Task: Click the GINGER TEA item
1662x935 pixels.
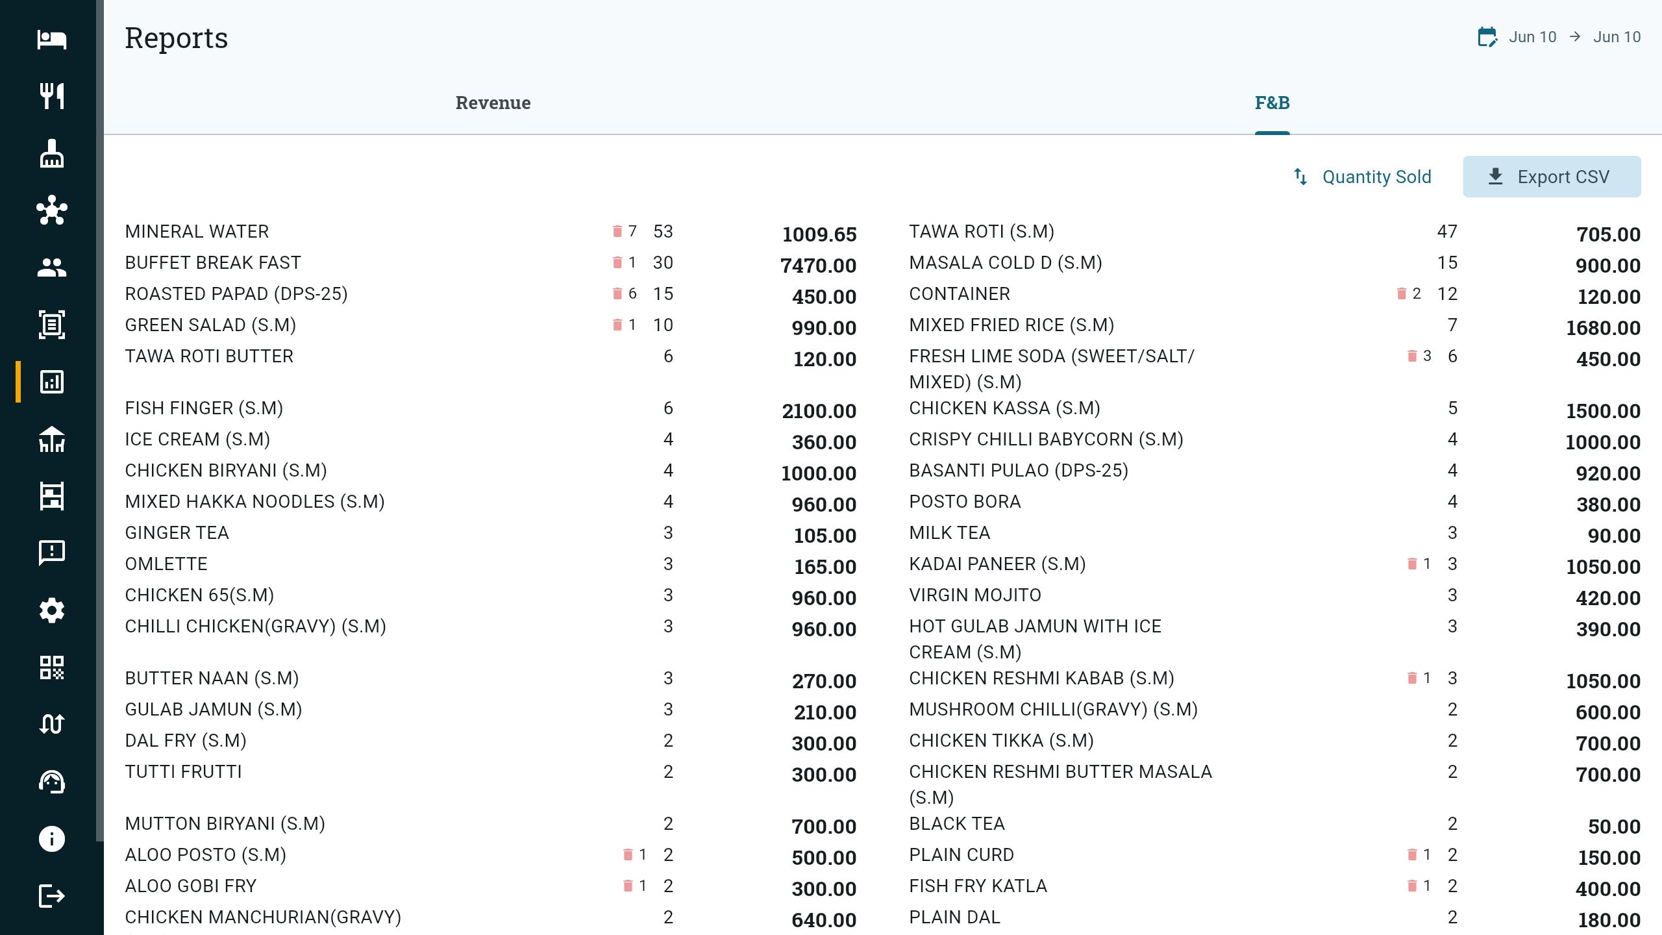Action: (x=177, y=532)
